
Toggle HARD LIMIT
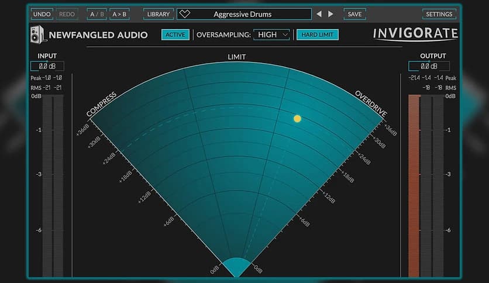(318, 34)
